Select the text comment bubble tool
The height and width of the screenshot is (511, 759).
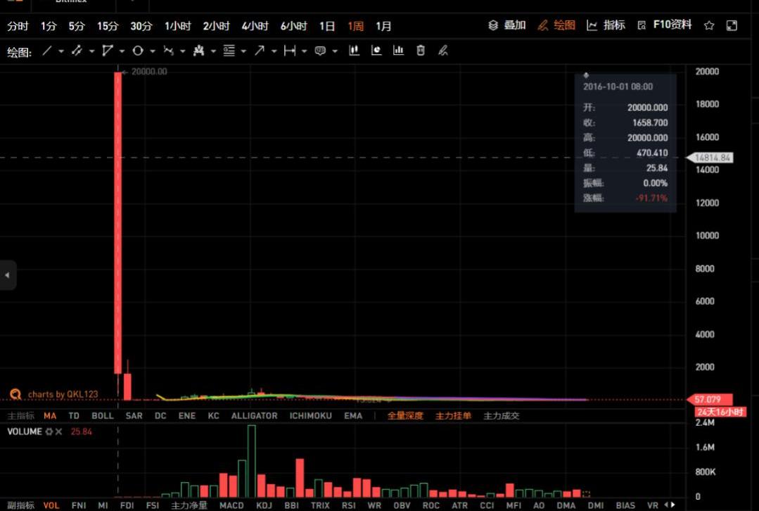click(320, 51)
